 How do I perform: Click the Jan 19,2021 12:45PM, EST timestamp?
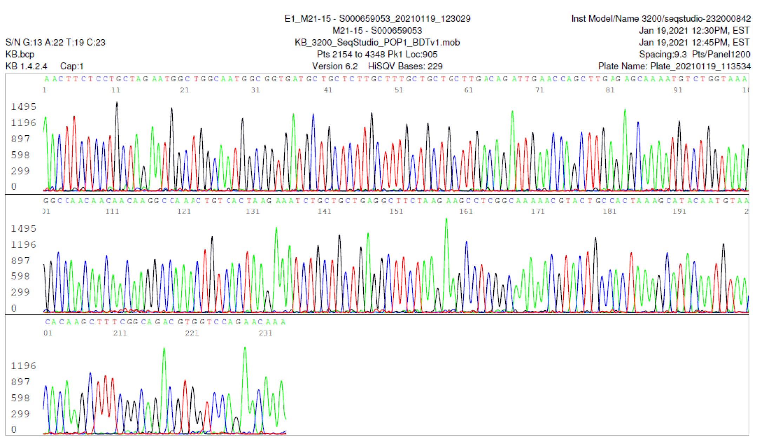(x=694, y=43)
